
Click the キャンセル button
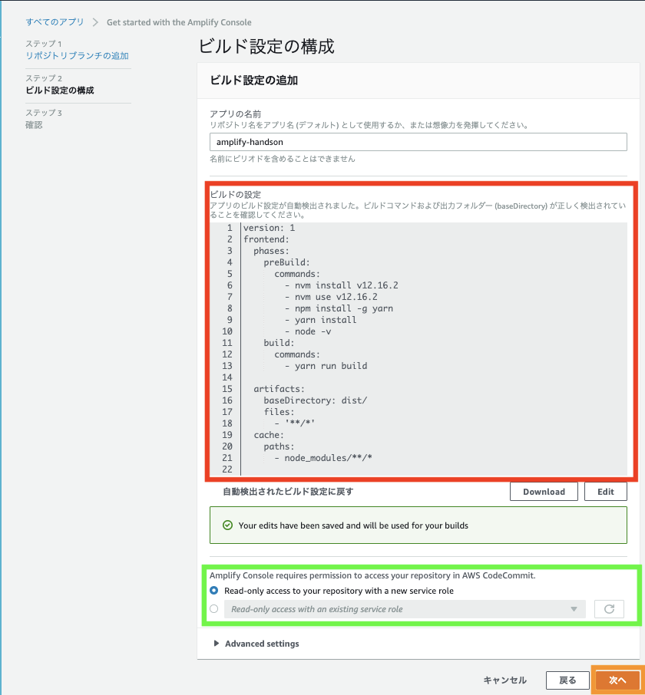[504, 680]
